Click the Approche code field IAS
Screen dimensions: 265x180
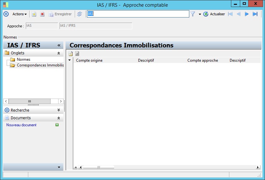point(42,26)
